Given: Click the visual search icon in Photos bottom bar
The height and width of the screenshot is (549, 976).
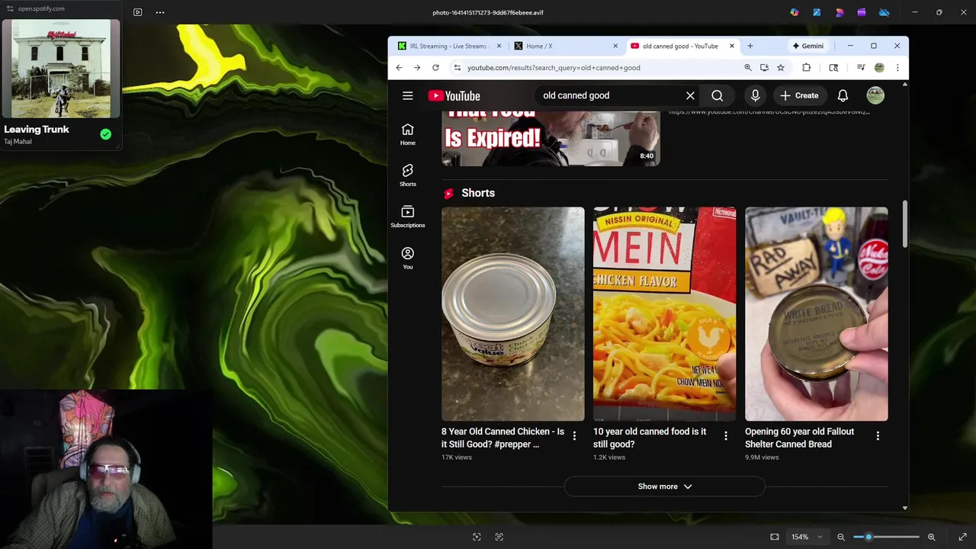Looking at the screenshot, I should pyautogui.click(x=477, y=537).
